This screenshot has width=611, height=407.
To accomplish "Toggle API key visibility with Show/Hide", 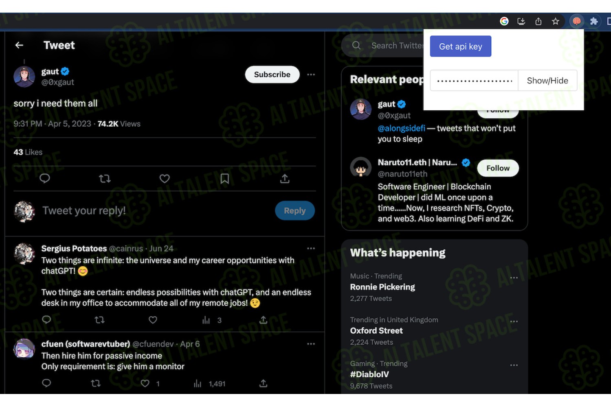I will [x=547, y=81].
